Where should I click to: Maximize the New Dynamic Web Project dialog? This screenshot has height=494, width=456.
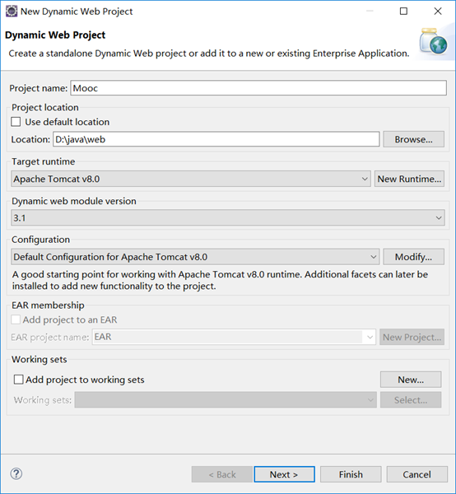(403, 12)
